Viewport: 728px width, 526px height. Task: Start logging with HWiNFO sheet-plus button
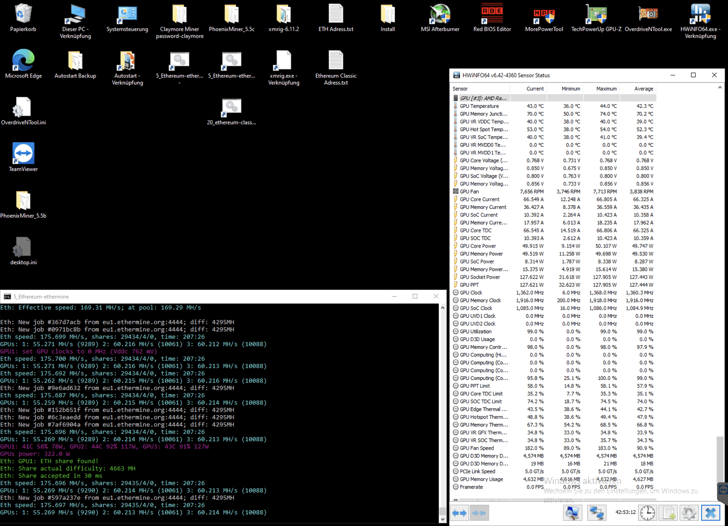click(668, 513)
